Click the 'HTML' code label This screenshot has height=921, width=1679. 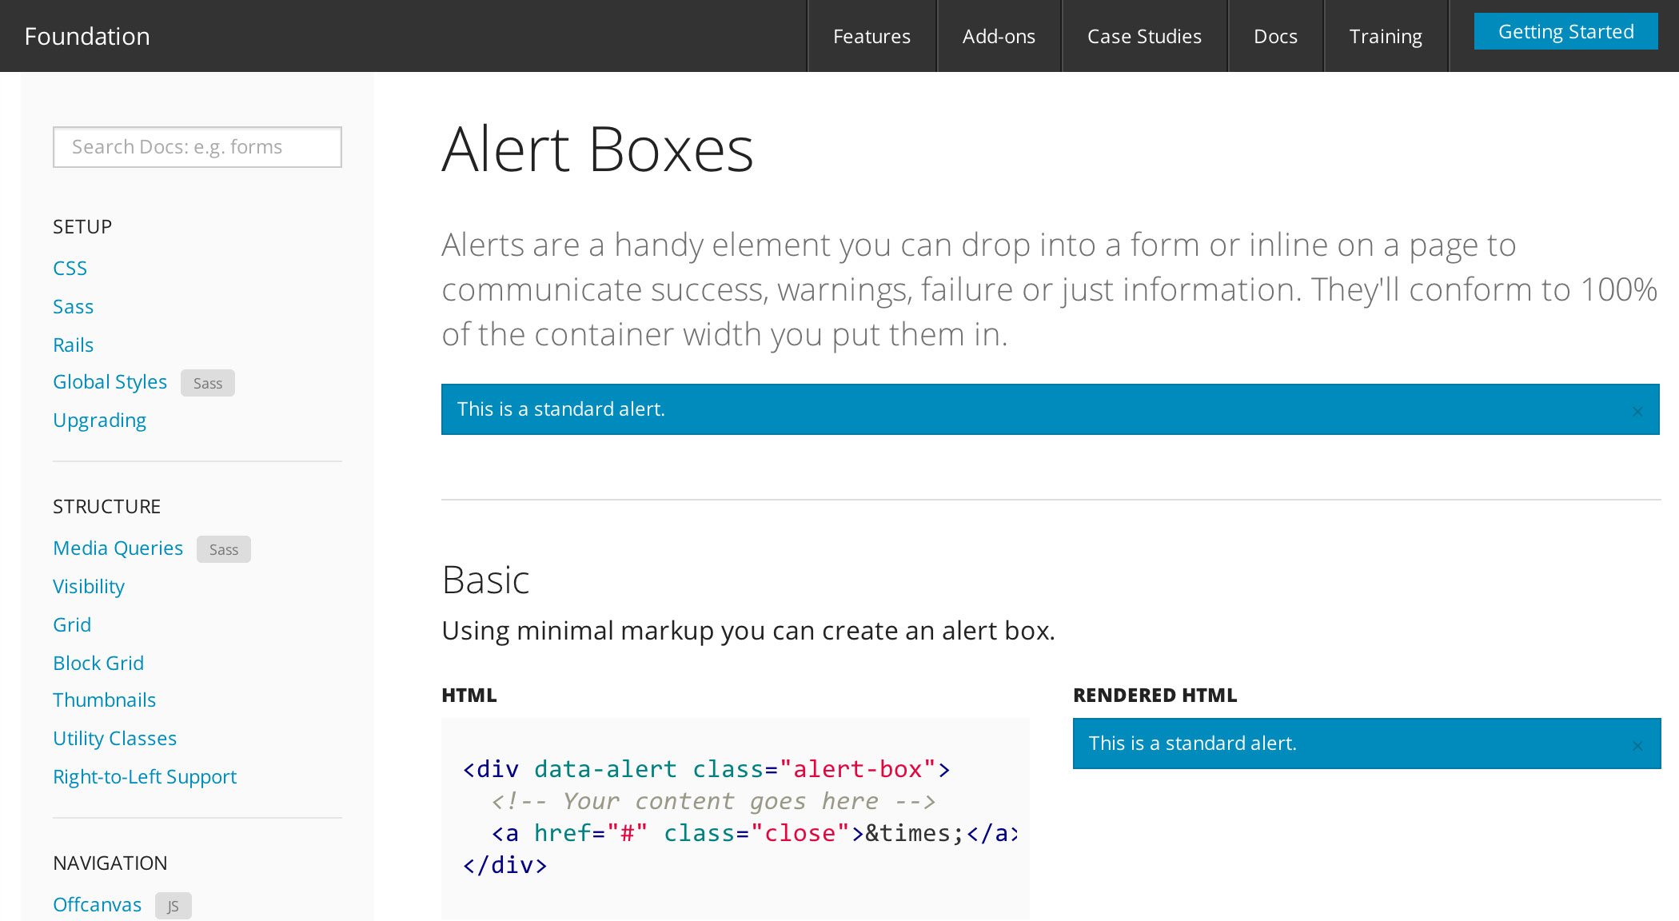[x=469, y=695]
